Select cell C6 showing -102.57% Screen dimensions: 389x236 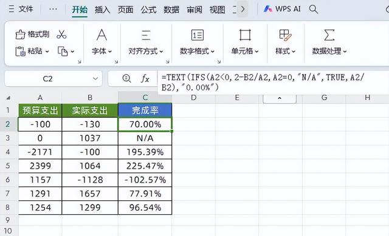[145, 180]
